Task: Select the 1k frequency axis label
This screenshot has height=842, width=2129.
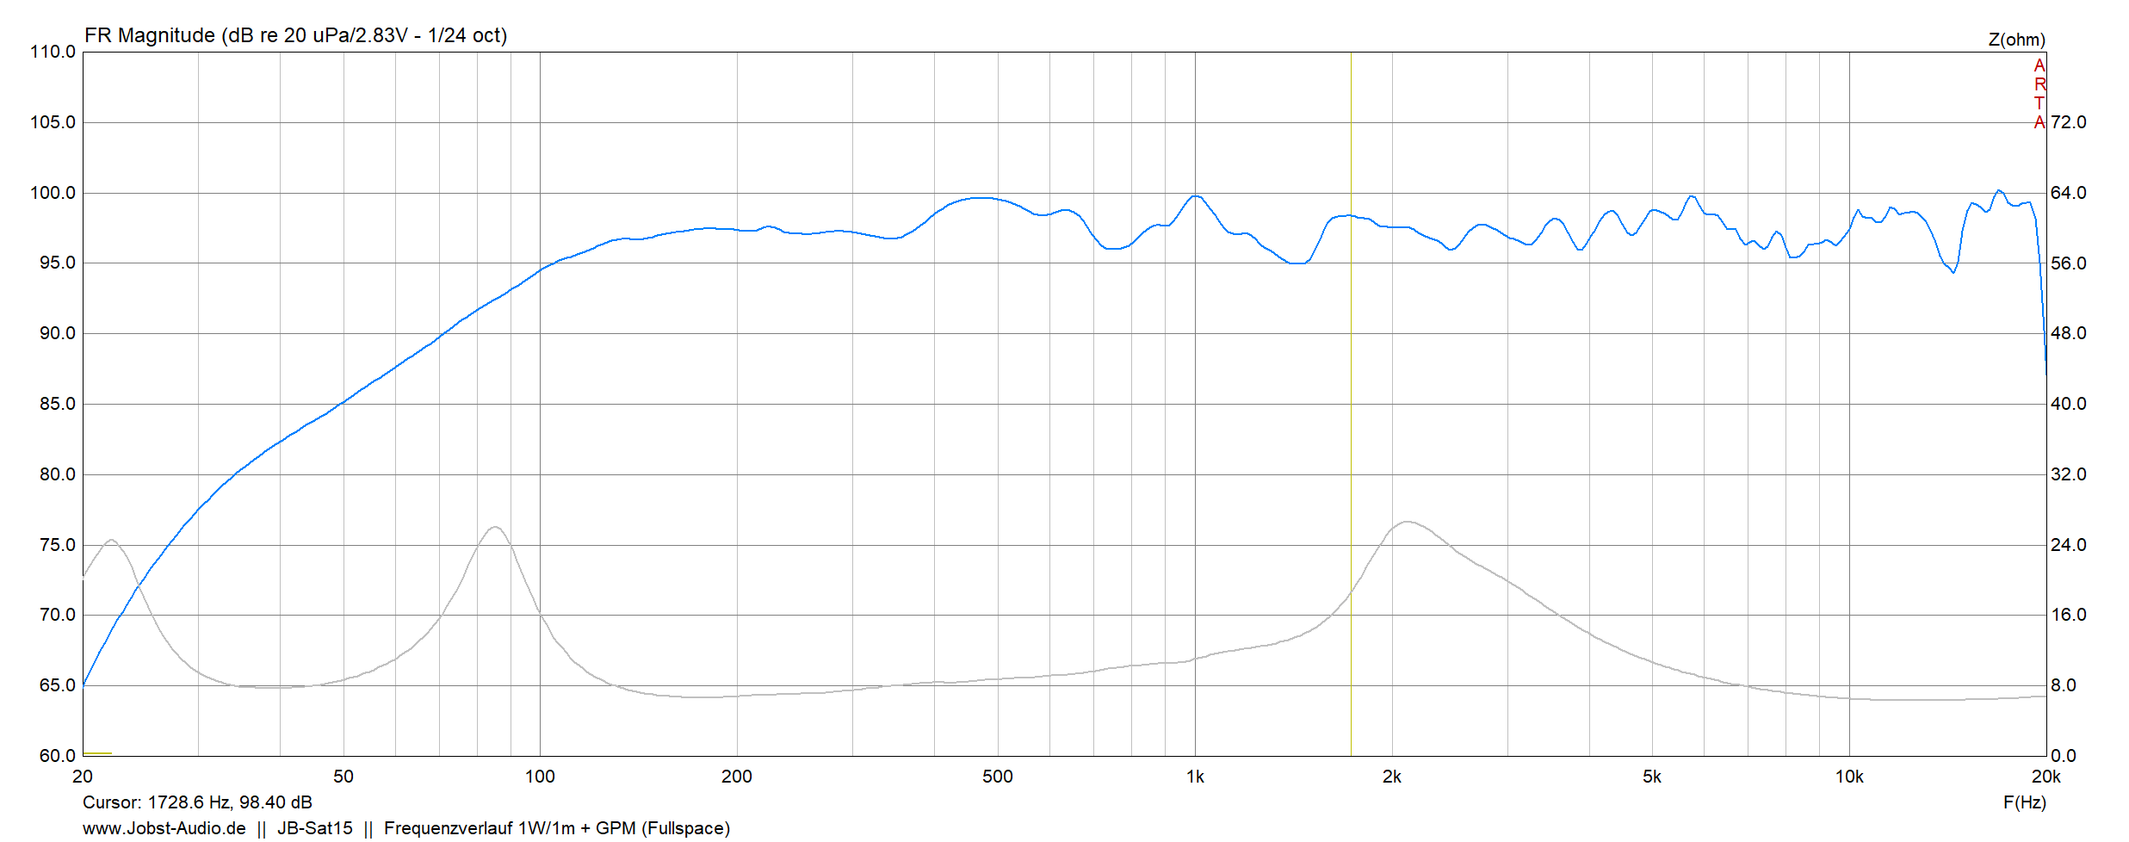Action: coord(1194,777)
